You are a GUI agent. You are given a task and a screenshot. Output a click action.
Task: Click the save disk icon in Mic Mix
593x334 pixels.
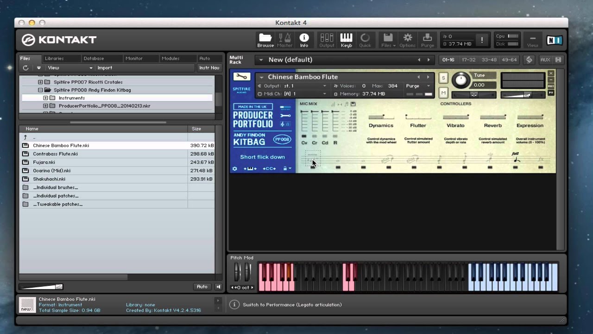click(x=353, y=104)
